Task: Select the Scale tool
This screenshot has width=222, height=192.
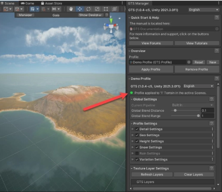Action: tap(97, 9)
